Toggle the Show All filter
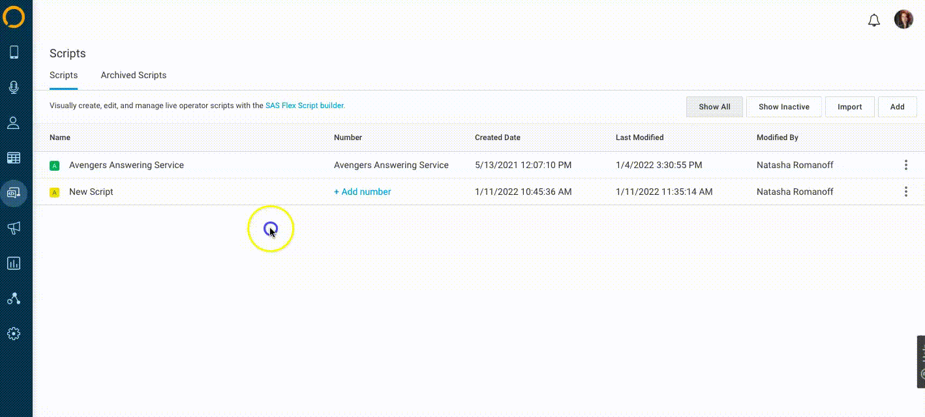Screen dimensions: 925x417 714,107
